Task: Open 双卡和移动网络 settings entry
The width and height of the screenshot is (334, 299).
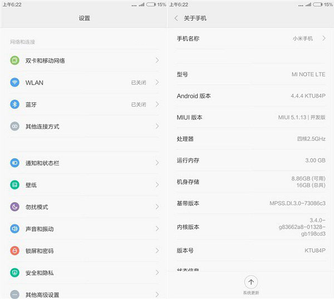Action: (x=84, y=61)
